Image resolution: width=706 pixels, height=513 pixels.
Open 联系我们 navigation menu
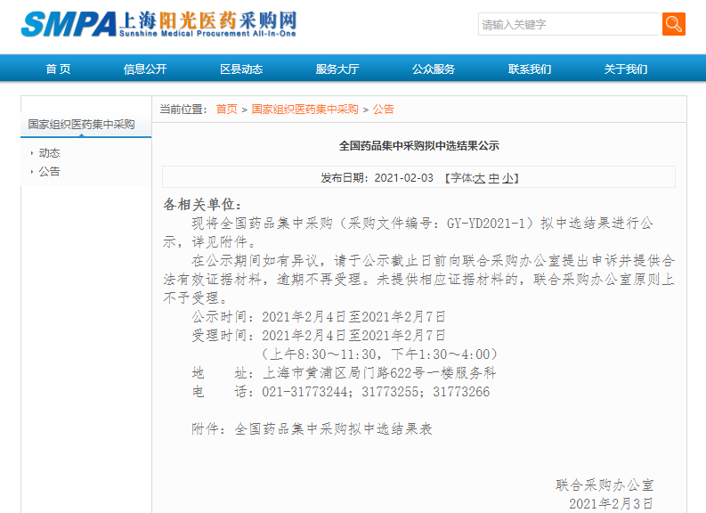(x=530, y=69)
